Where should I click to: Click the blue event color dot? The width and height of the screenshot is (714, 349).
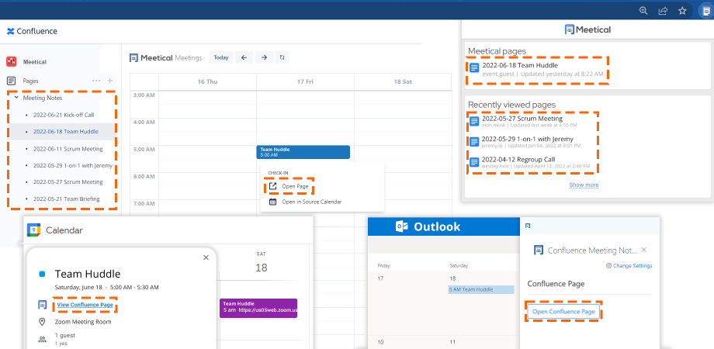[x=43, y=274]
